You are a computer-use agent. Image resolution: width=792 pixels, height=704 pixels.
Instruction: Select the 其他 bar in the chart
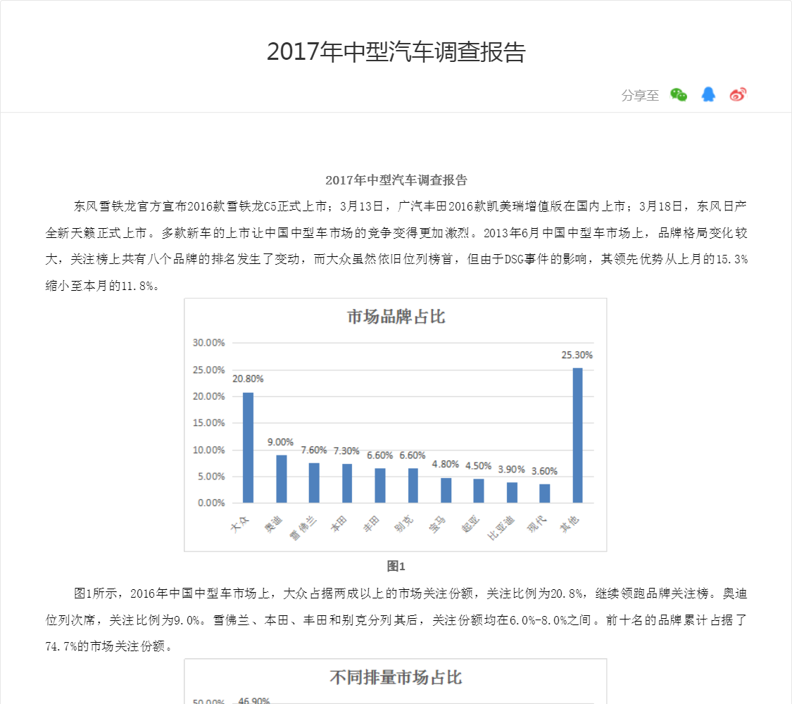tap(578, 435)
